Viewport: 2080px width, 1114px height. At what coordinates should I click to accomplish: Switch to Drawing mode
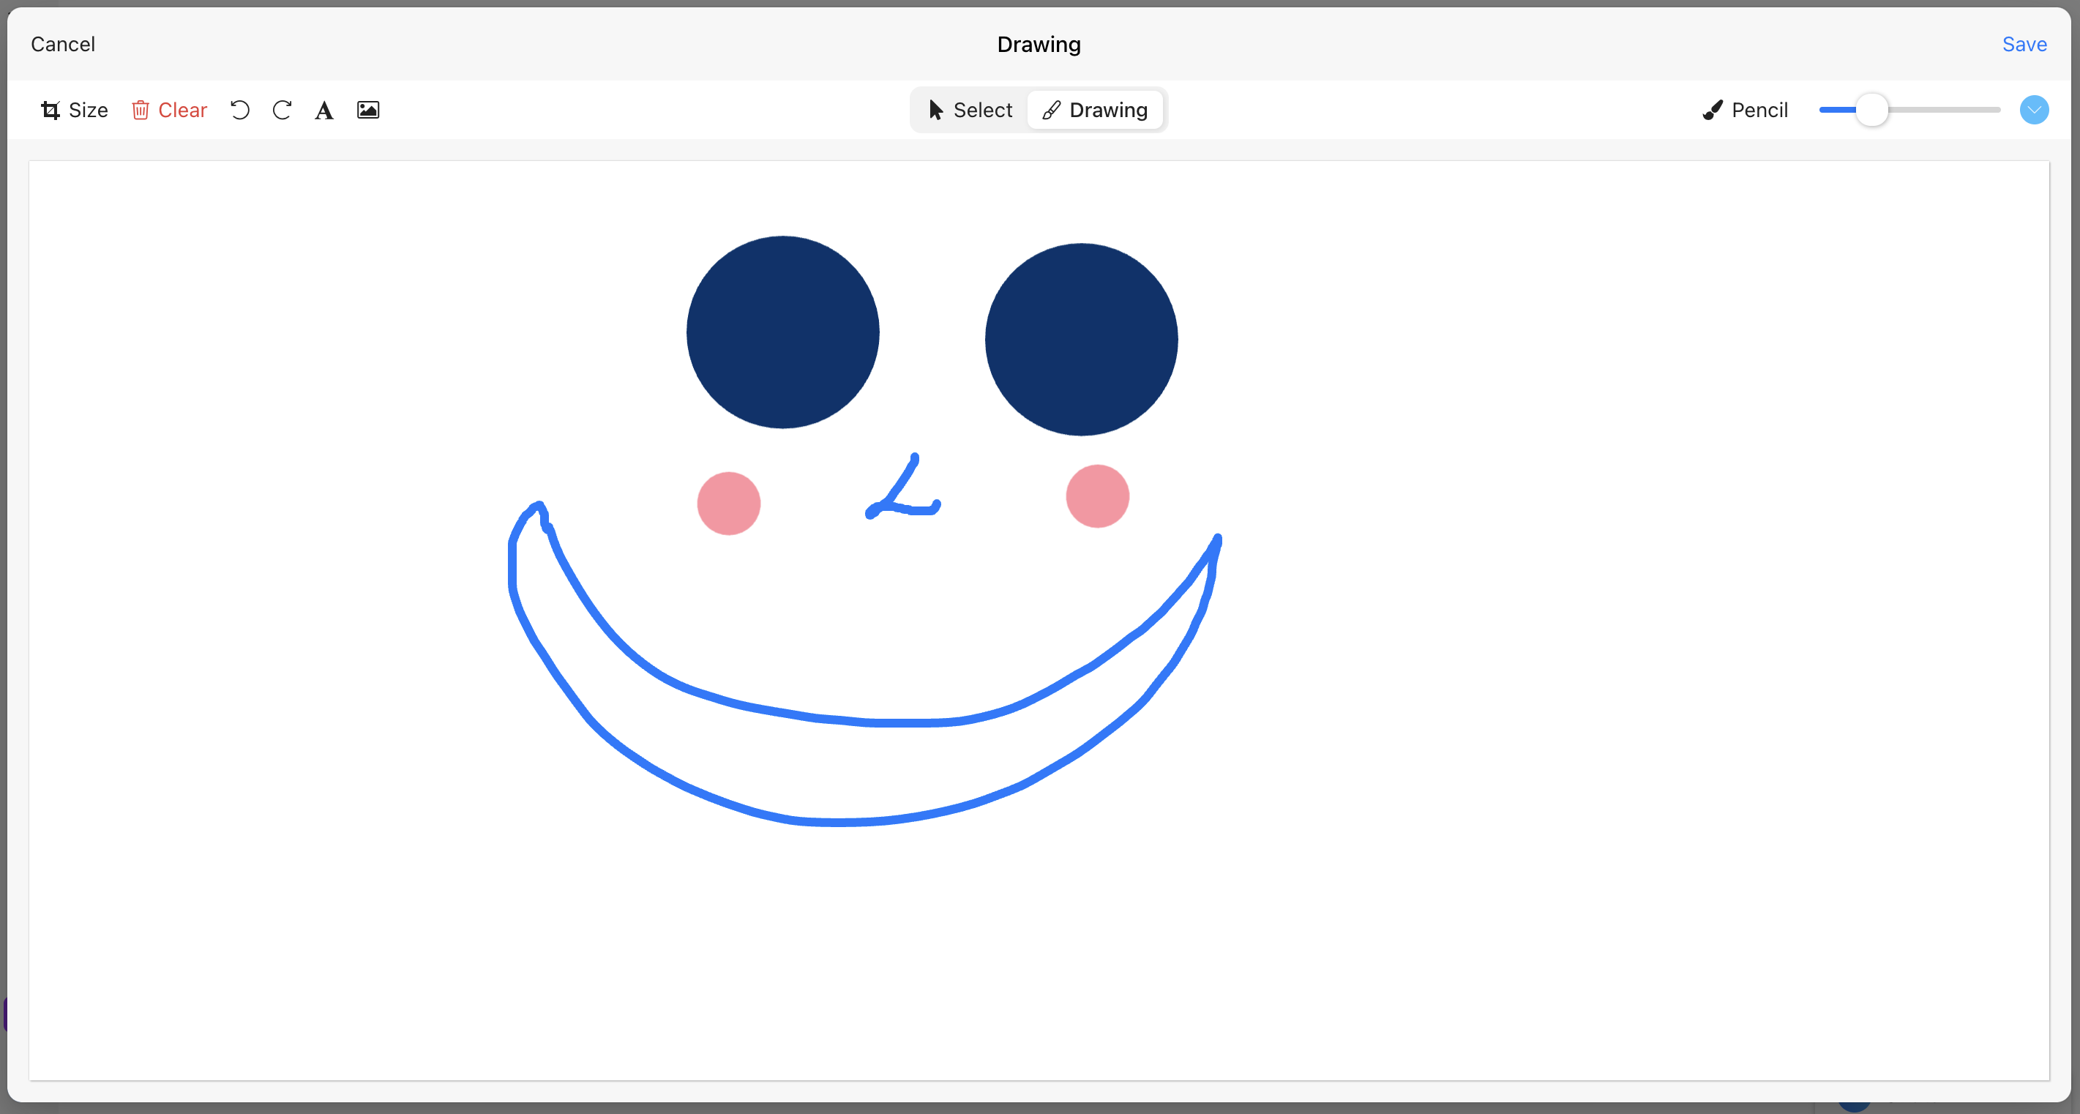[1107, 110]
